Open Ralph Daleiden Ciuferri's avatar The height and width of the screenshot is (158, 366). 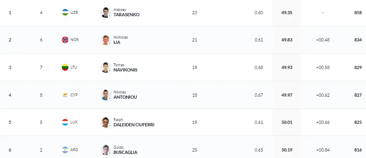coord(106,122)
